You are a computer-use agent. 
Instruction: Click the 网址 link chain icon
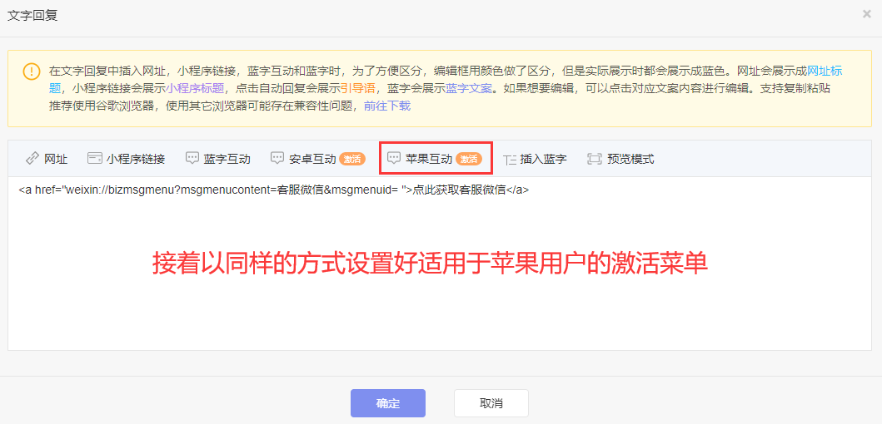pos(32,159)
